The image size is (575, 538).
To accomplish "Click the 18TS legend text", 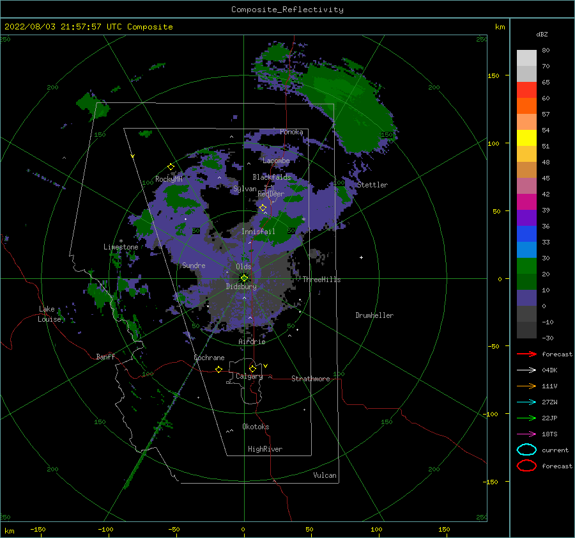I will (549, 434).
